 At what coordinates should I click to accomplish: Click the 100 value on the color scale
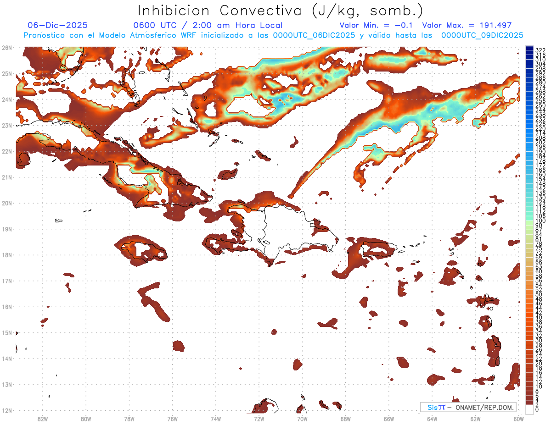pyautogui.click(x=540, y=221)
